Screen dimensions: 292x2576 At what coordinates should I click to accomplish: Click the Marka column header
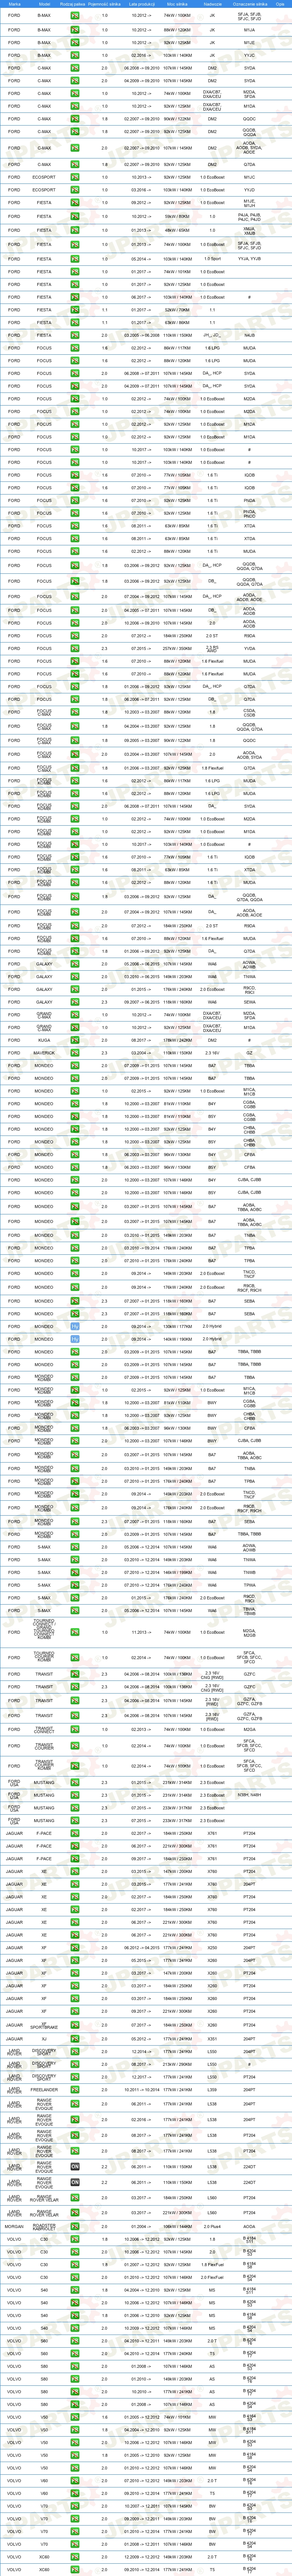[14, 4]
